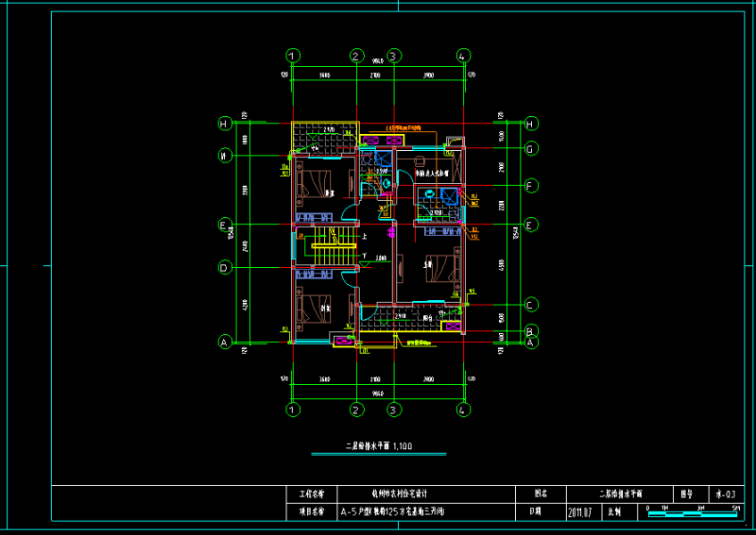Viewport: 756px width, 535px height.
Task: Select the date cell 2011.07 in title block
Action: 579,513
